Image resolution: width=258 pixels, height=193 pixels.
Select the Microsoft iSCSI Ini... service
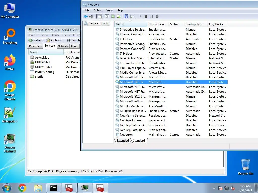171,96
